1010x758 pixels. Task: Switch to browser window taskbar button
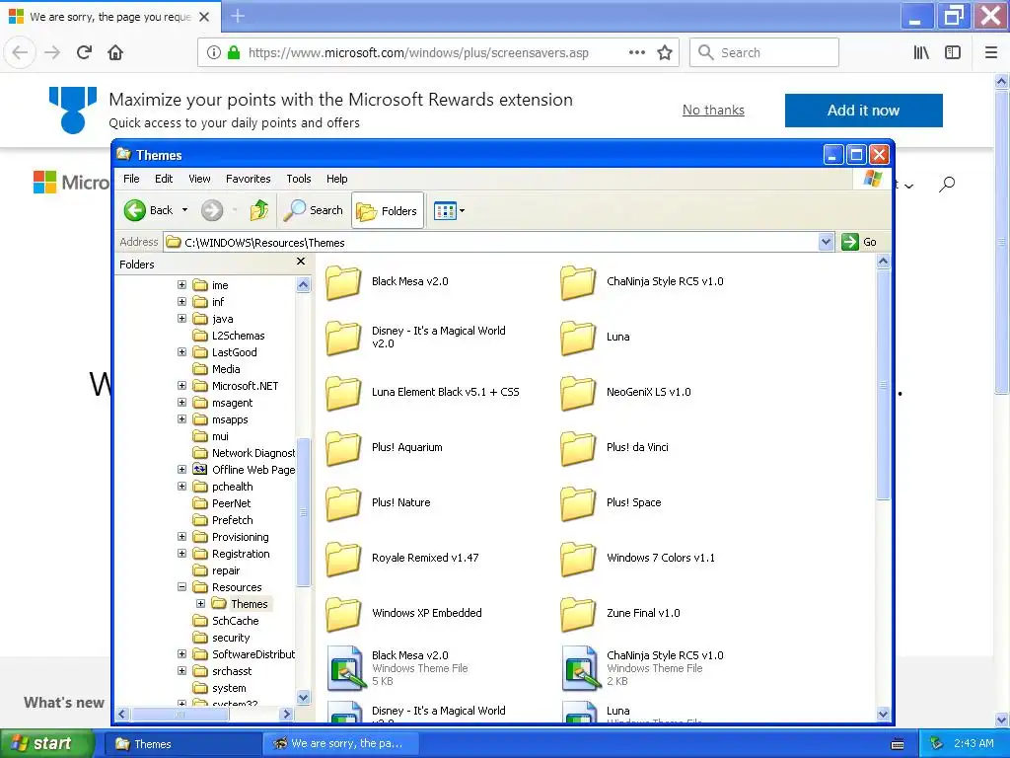tap(341, 744)
